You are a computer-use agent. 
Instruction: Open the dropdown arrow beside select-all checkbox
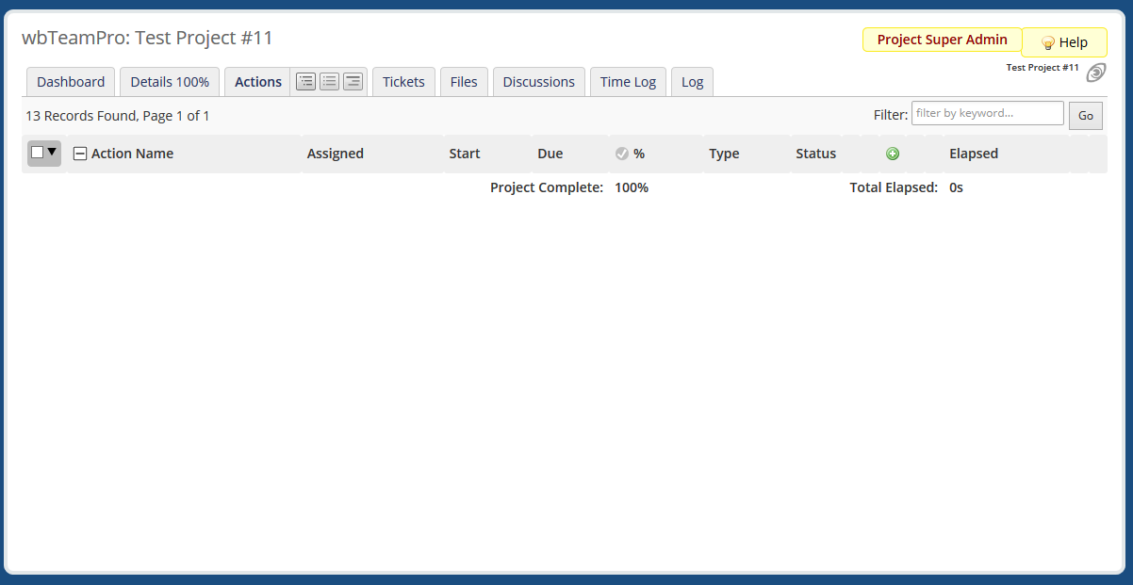tap(52, 153)
